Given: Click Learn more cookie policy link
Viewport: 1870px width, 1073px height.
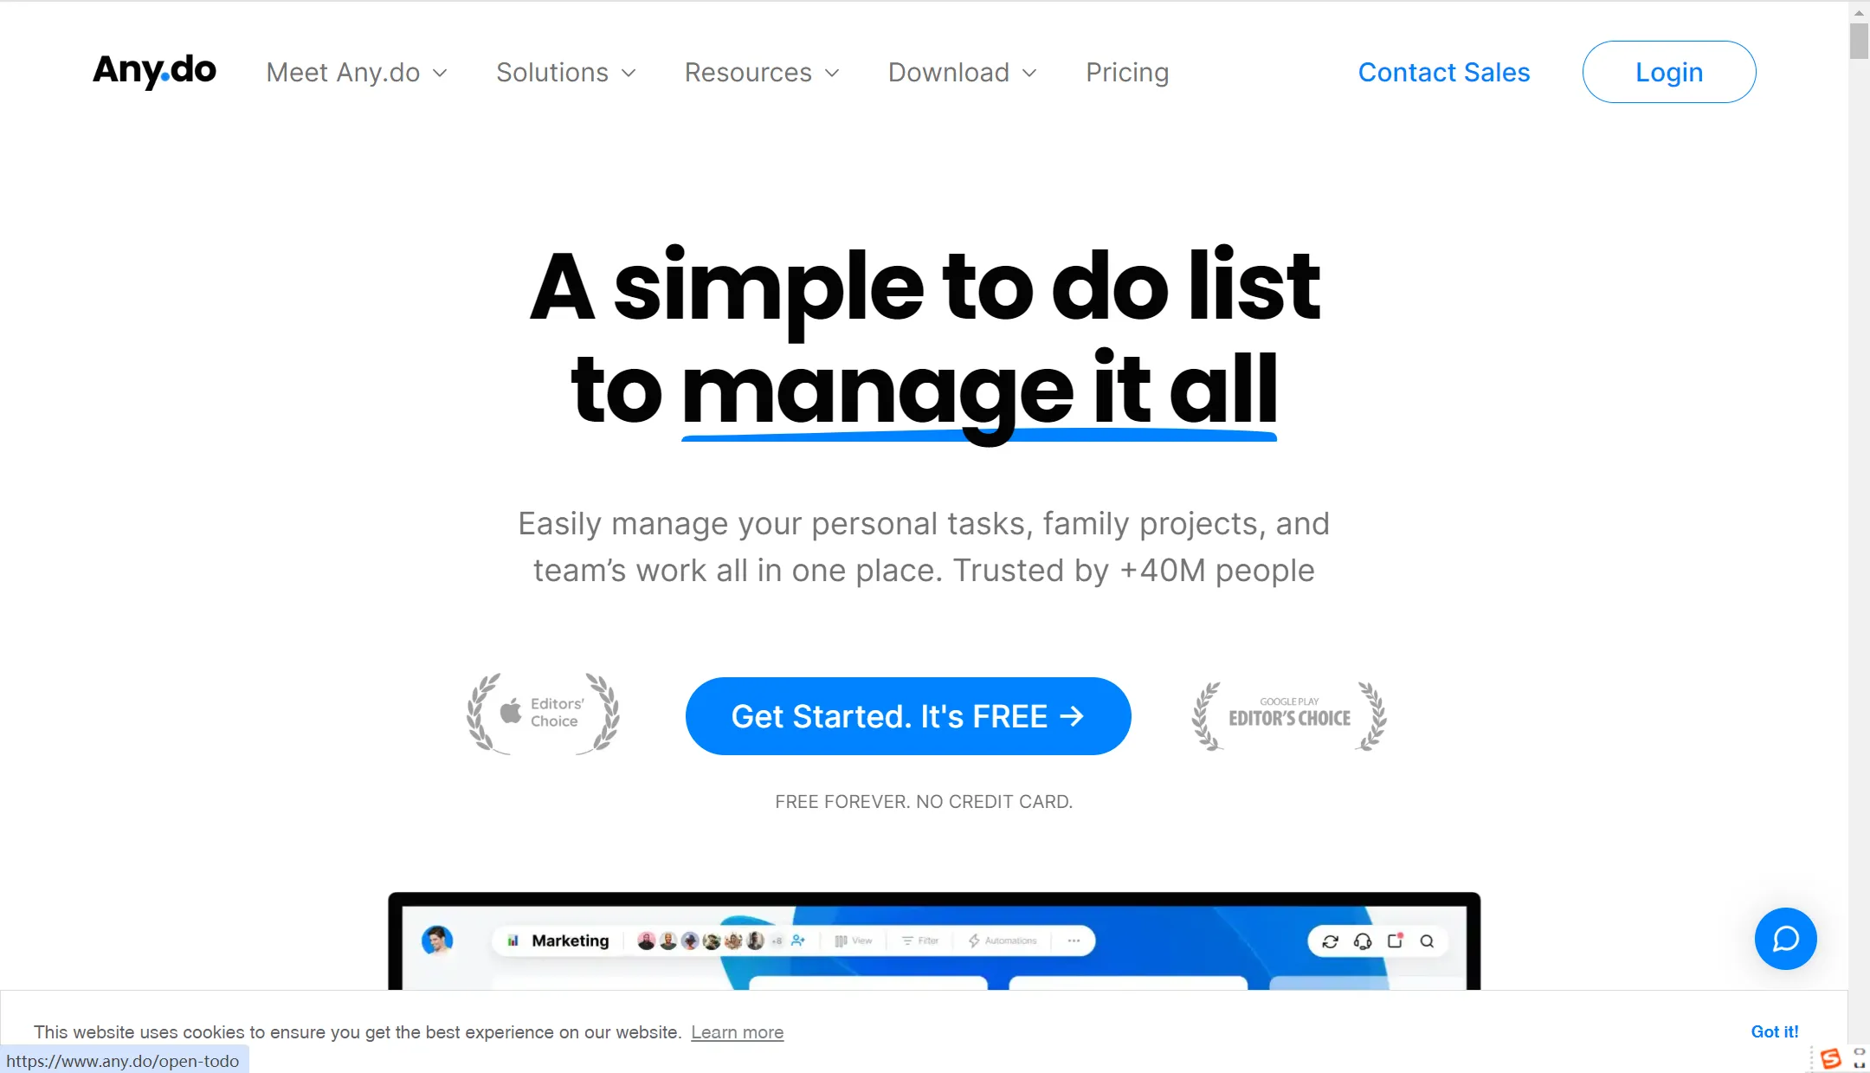Looking at the screenshot, I should (738, 1032).
